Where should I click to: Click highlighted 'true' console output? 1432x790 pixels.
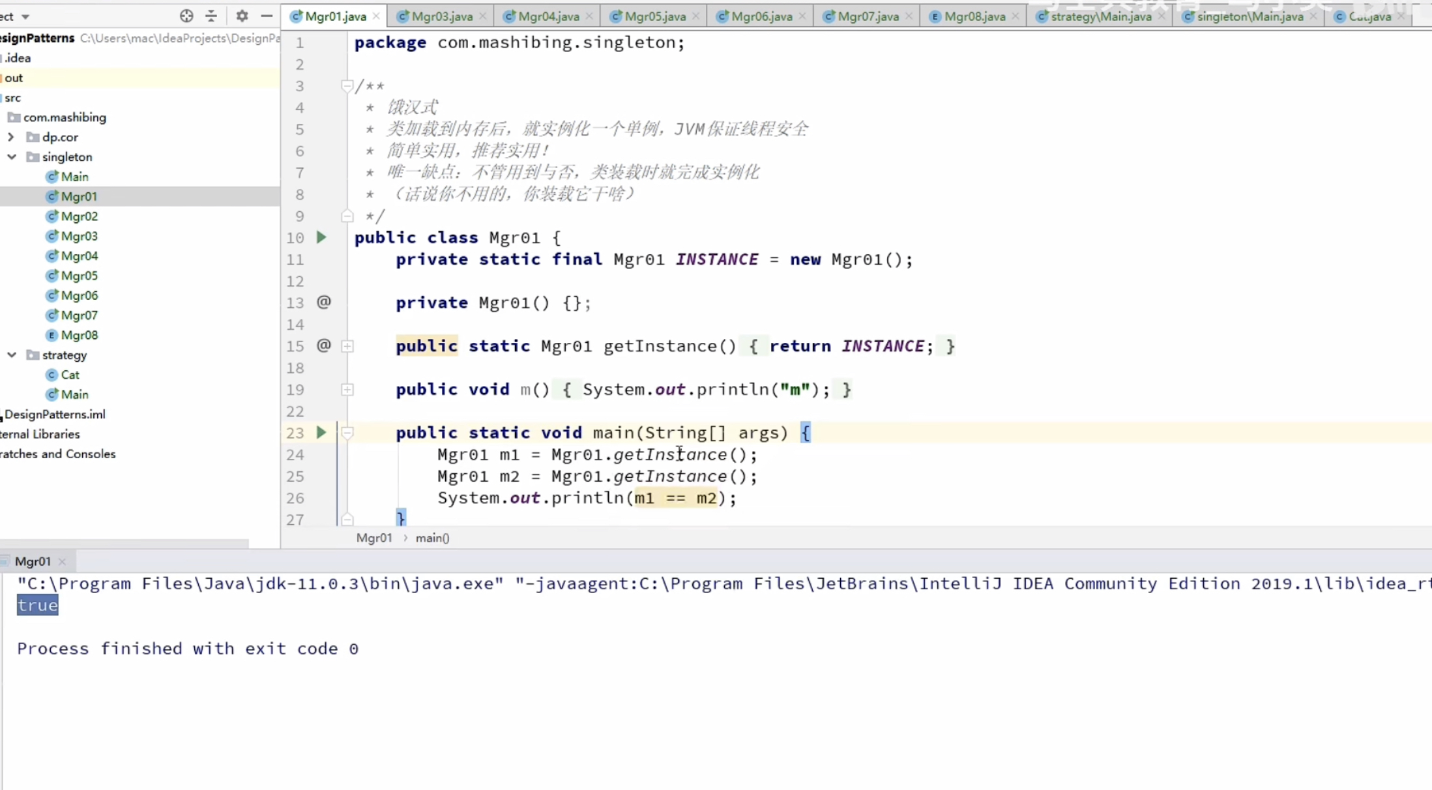click(x=37, y=606)
